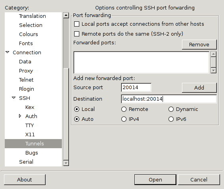Image resolution: width=224 pixels, height=189 pixels.
Task: Choose the Auto protocol option
Action: (x=77, y=119)
